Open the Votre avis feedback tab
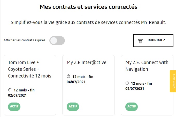The width and height of the screenshot is (176, 117). [173, 81]
